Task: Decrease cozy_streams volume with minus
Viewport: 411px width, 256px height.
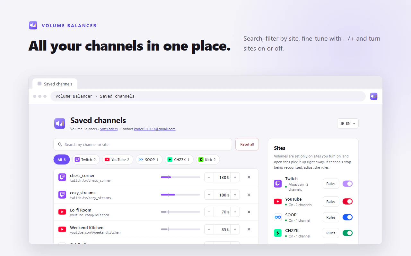Action: [x=209, y=195]
